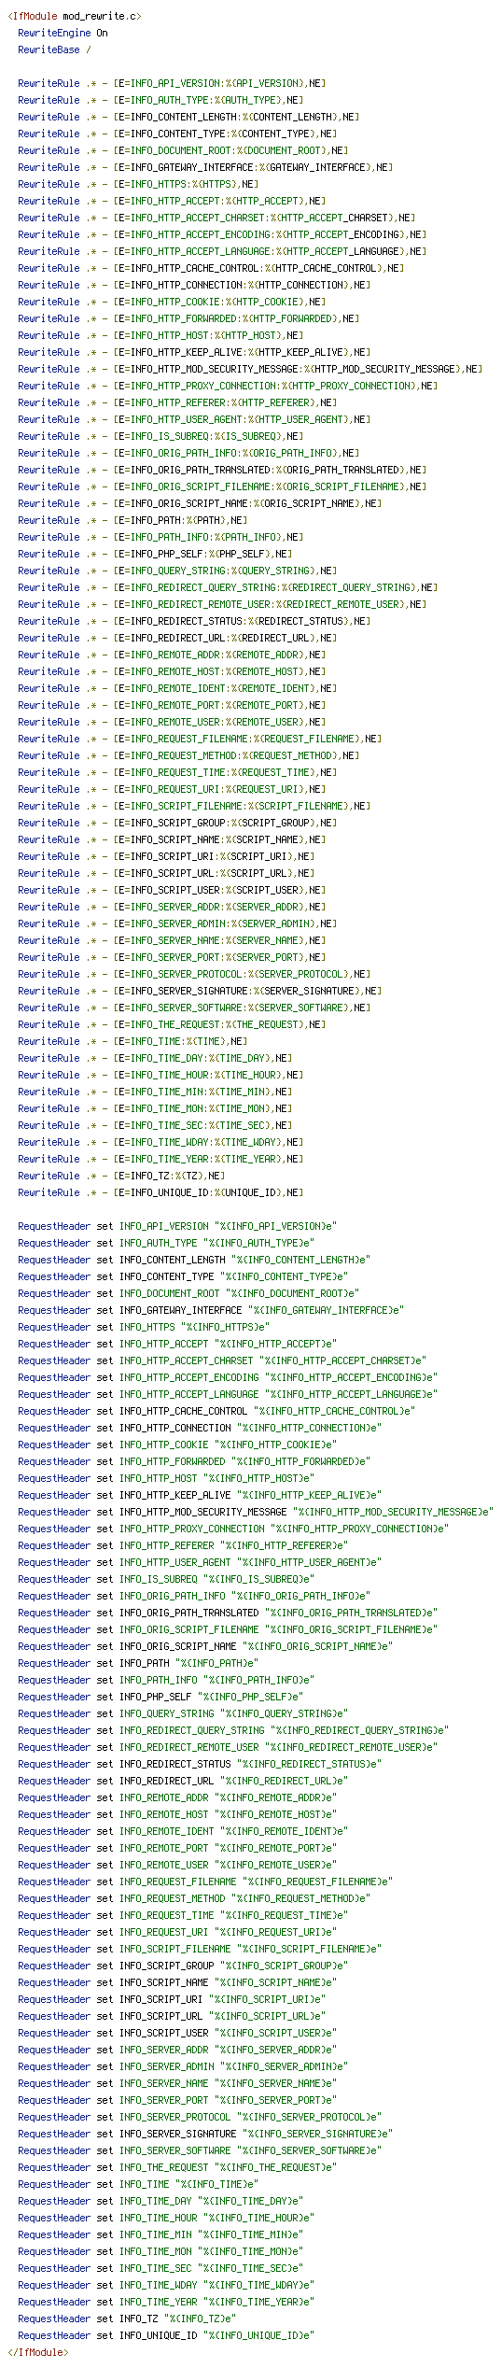Select the INFO_QUERY_STRING RewriteRule line
This screenshot has height=2368, width=502.
point(177,571)
